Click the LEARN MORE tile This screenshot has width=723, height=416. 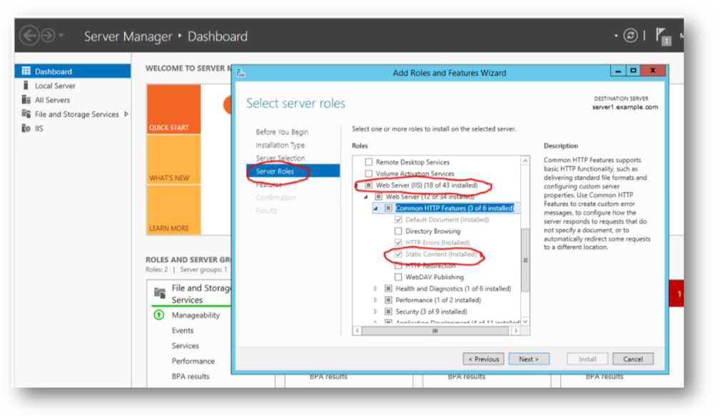174,210
